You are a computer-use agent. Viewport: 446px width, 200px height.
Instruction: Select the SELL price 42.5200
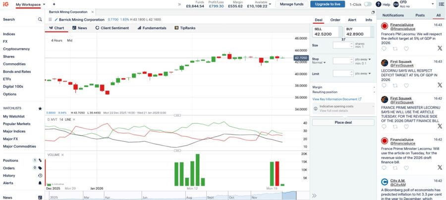327,32
